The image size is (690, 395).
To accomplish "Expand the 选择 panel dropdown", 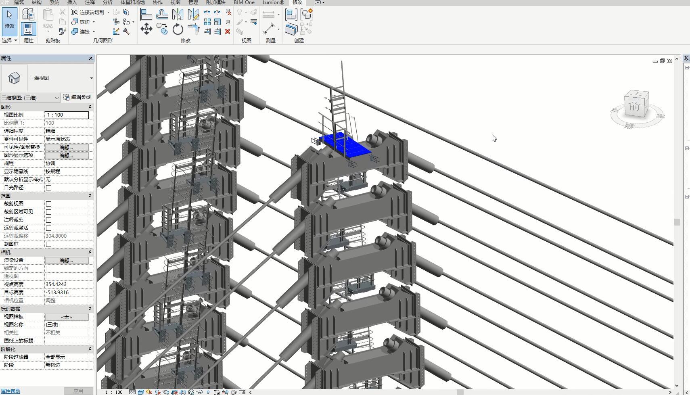I will (x=15, y=40).
